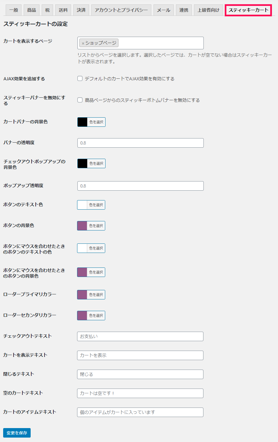Click the AJAX効果を追加する label
Screen dimensions: 278x442
[x=24, y=79]
